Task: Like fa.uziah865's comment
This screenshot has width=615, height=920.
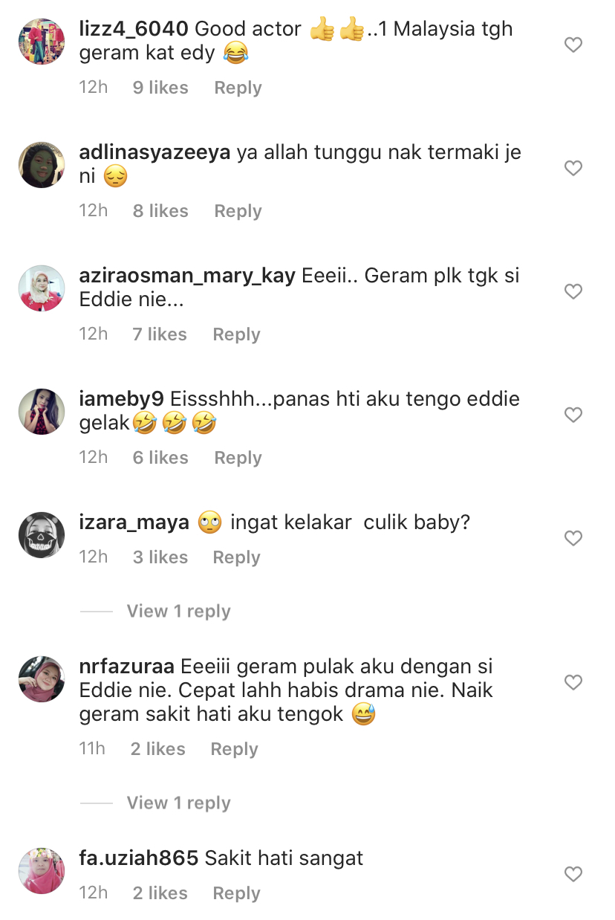Action: [573, 875]
